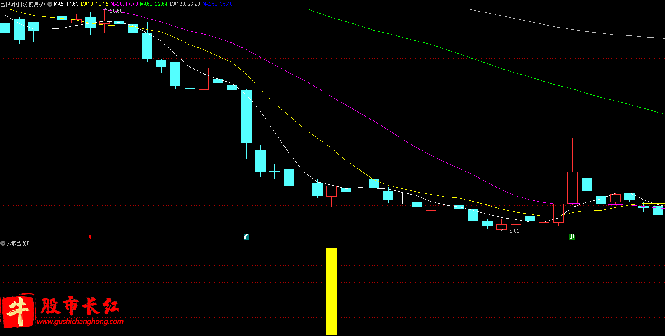Screen dimensions: 665x336
Task: Click the 20.68 high price label
Action: click(x=116, y=11)
